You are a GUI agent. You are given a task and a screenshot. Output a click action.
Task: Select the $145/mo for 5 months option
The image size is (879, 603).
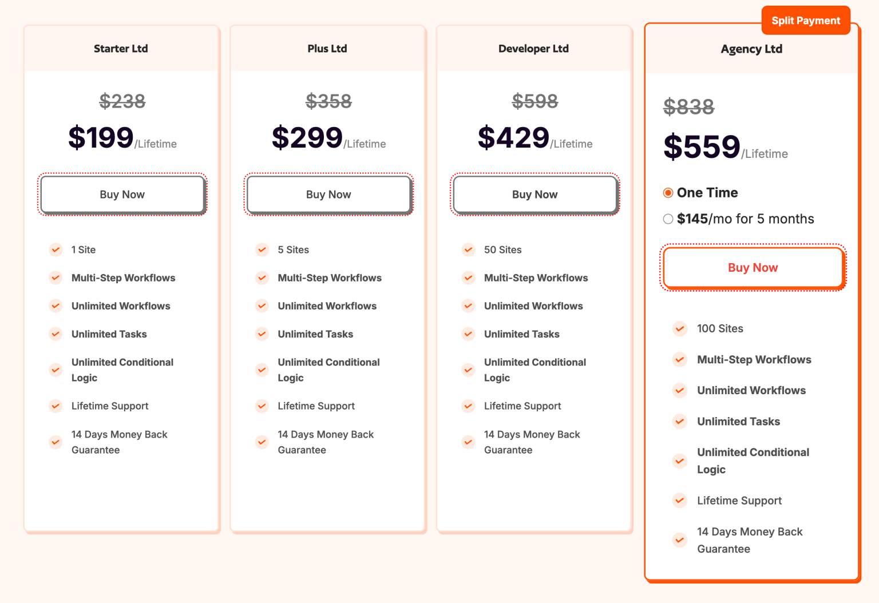(x=668, y=219)
